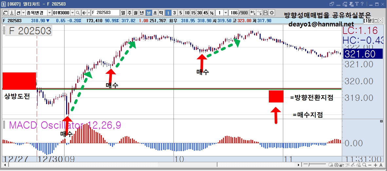Close the [1분] chart pane
Image resolution: width=387 pixels, height=171 pixels.
[x=380, y=21]
